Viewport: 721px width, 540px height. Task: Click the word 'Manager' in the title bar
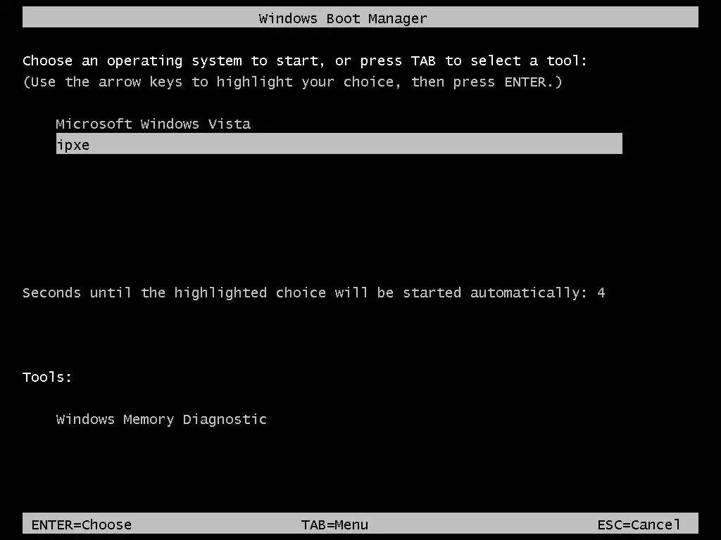coord(397,19)
